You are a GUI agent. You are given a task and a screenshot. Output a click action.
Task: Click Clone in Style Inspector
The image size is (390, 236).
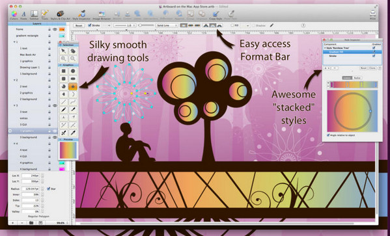(x=372, y=68)
